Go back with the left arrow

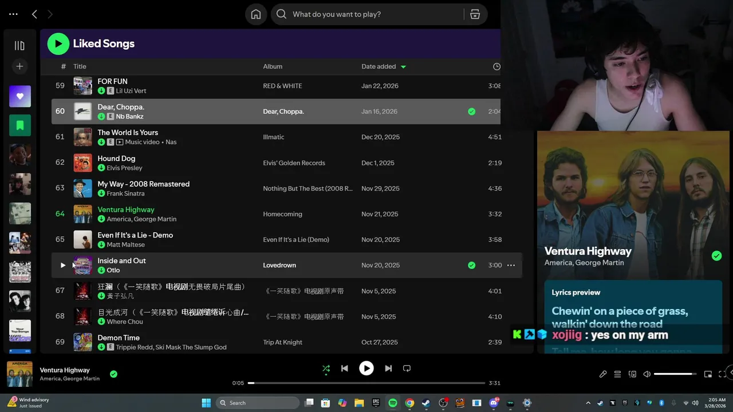pos(34,14)
